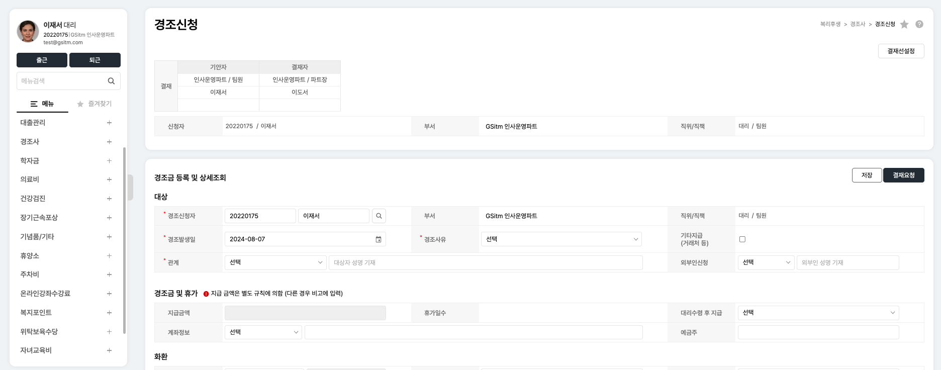941x370 pixels.
Task: Click the favorite star icon beside breadcrumb
Action: 904,24
